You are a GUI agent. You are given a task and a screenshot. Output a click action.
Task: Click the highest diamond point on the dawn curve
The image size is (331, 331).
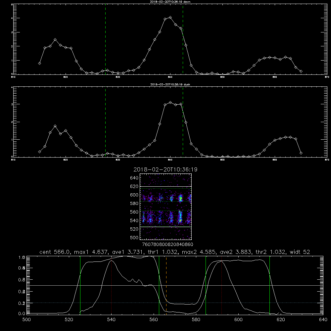pyautogui.click(x=170, y=18)
